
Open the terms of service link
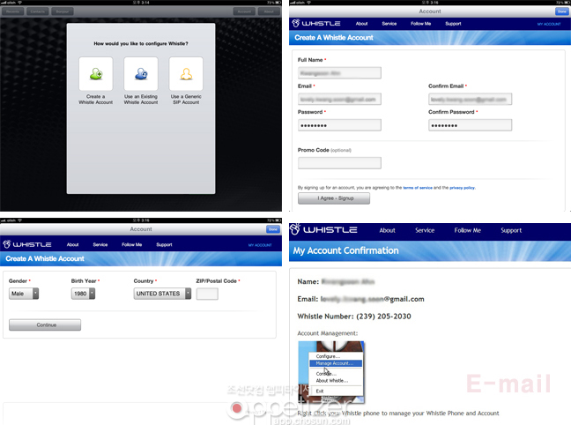(x=418, y=188)
